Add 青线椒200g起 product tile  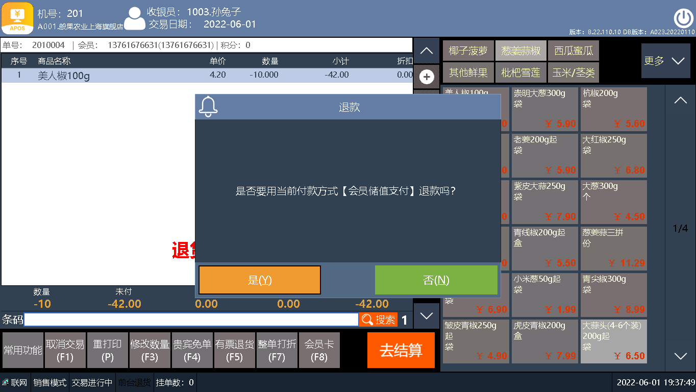coord(545,249)
